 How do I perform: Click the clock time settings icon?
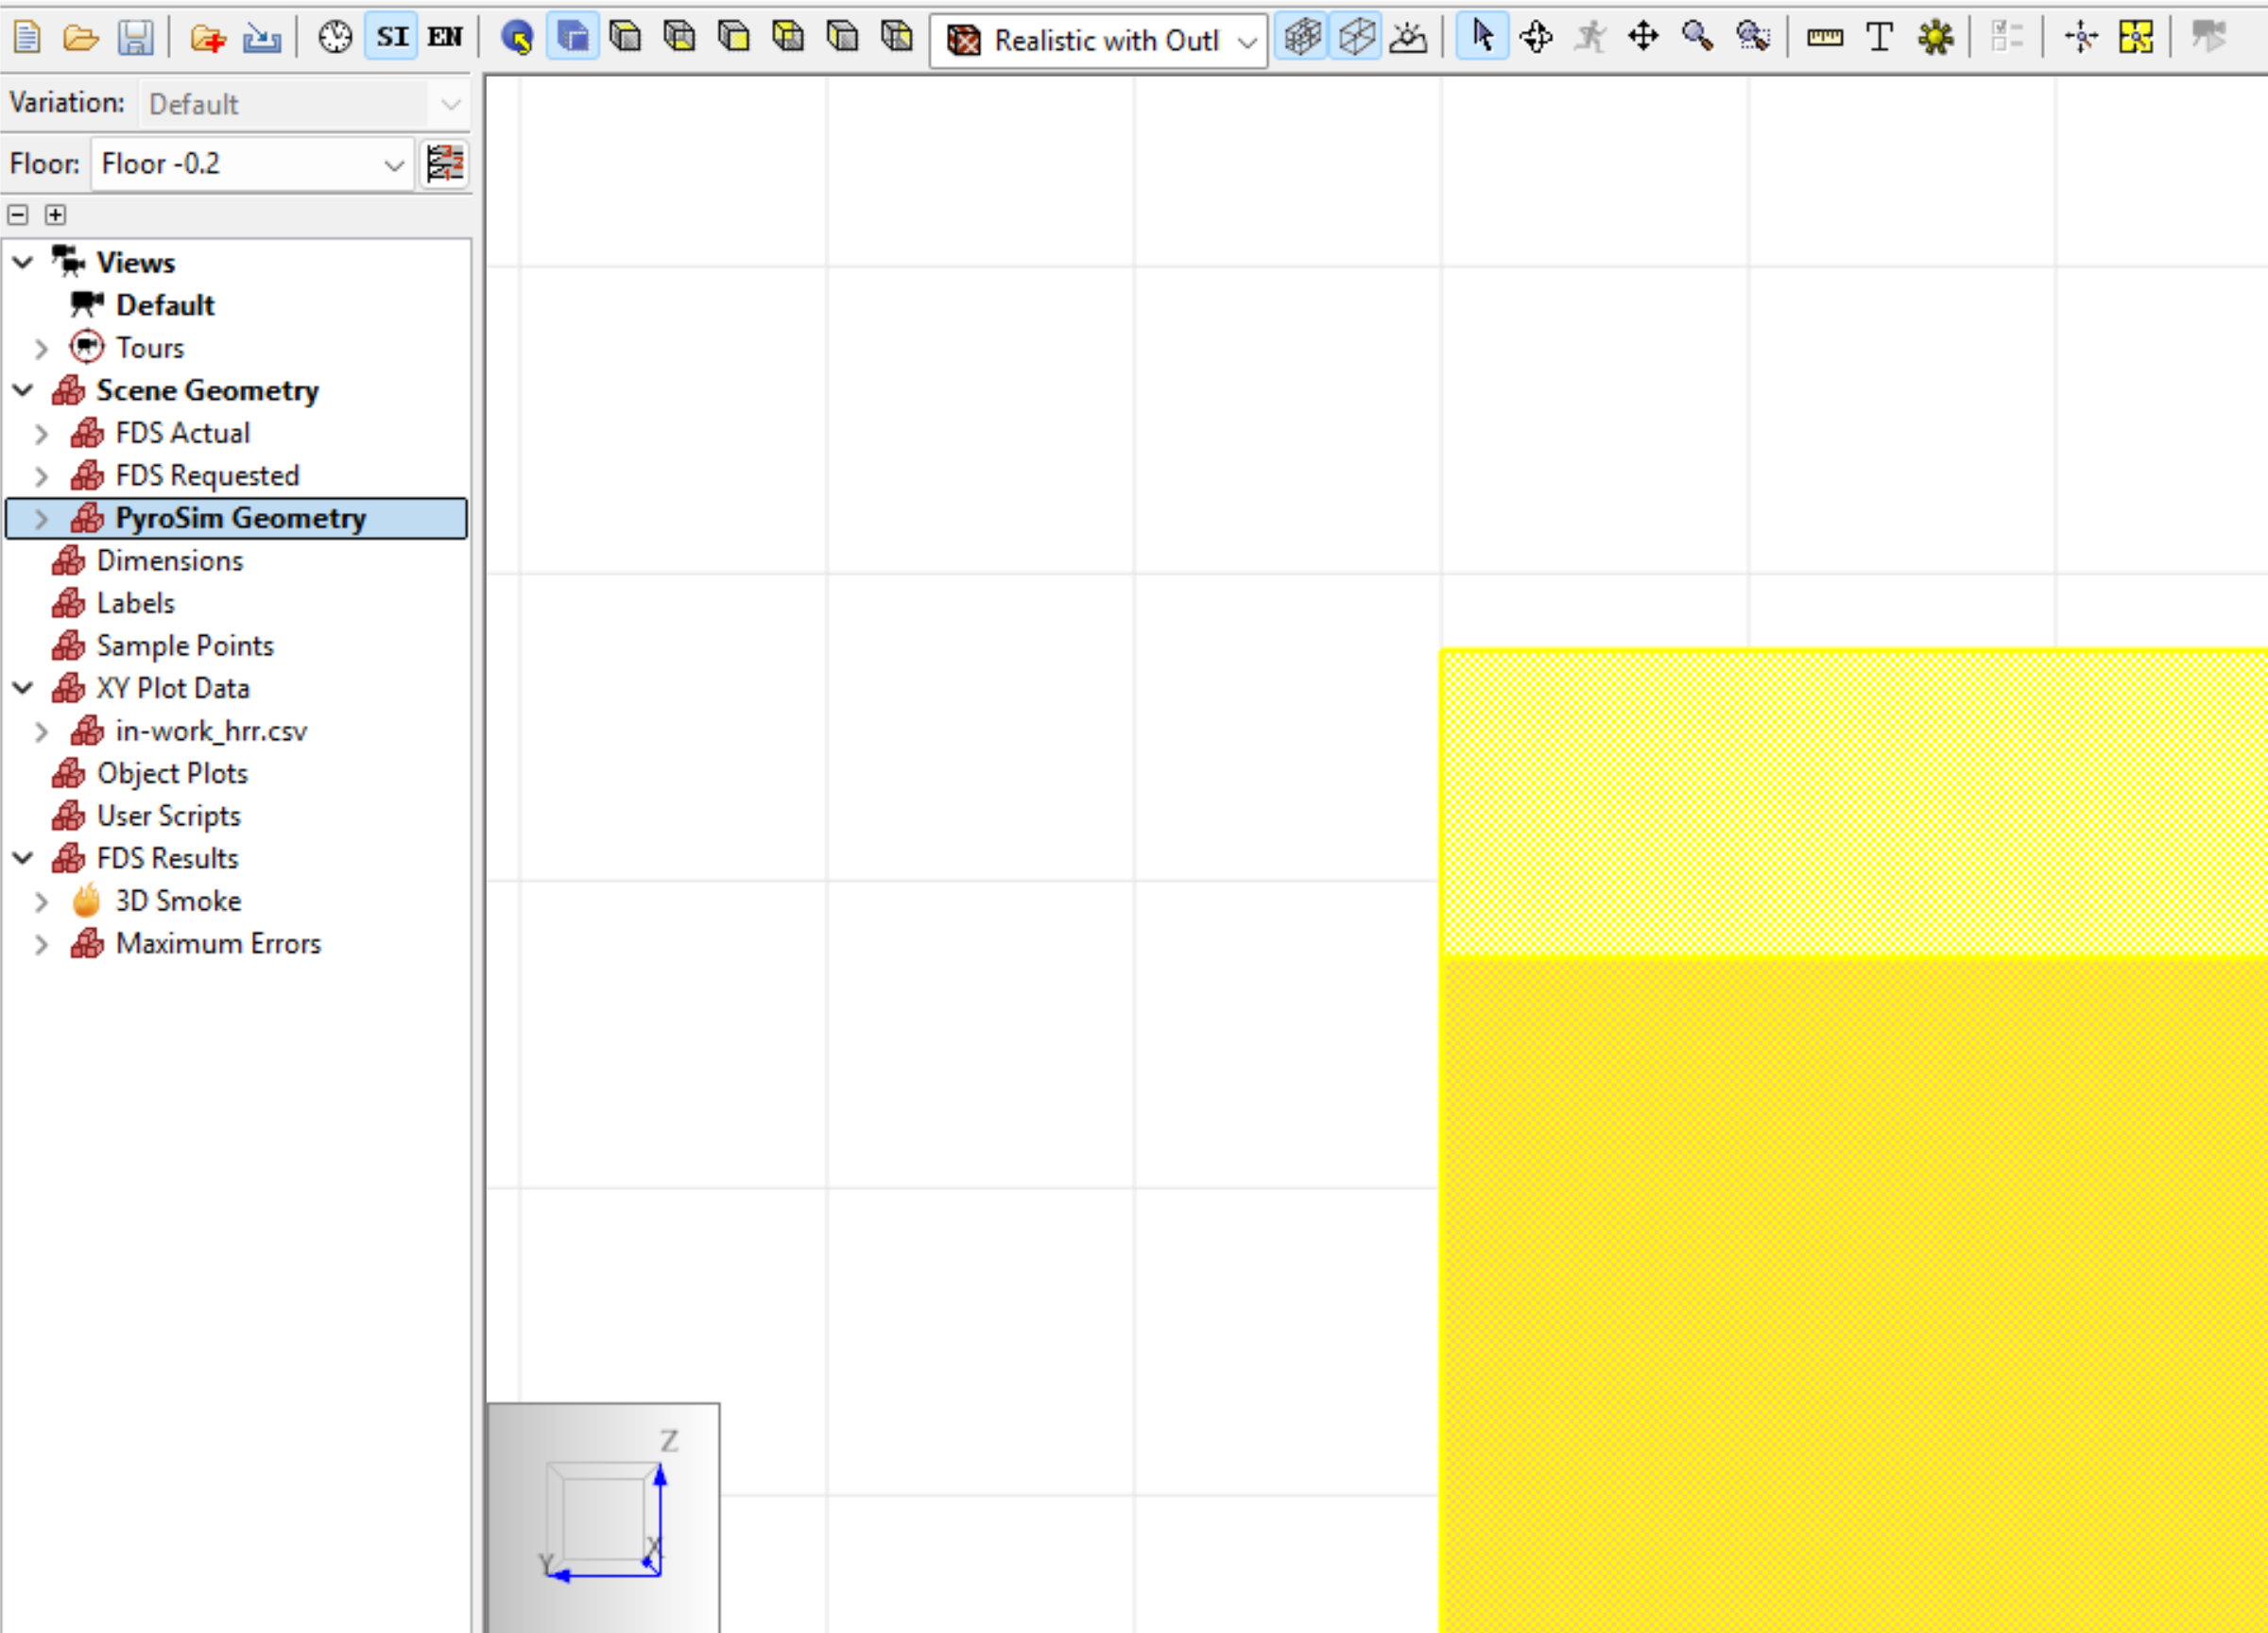(x=335, y=38)
